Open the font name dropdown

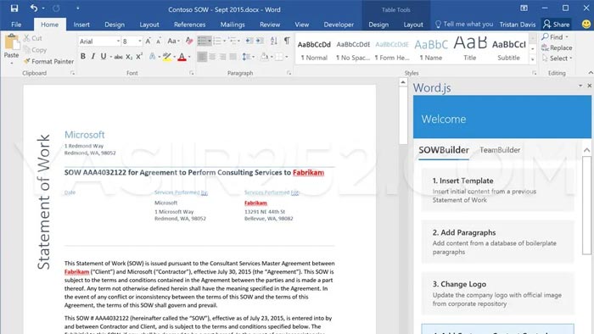point(118,41)
